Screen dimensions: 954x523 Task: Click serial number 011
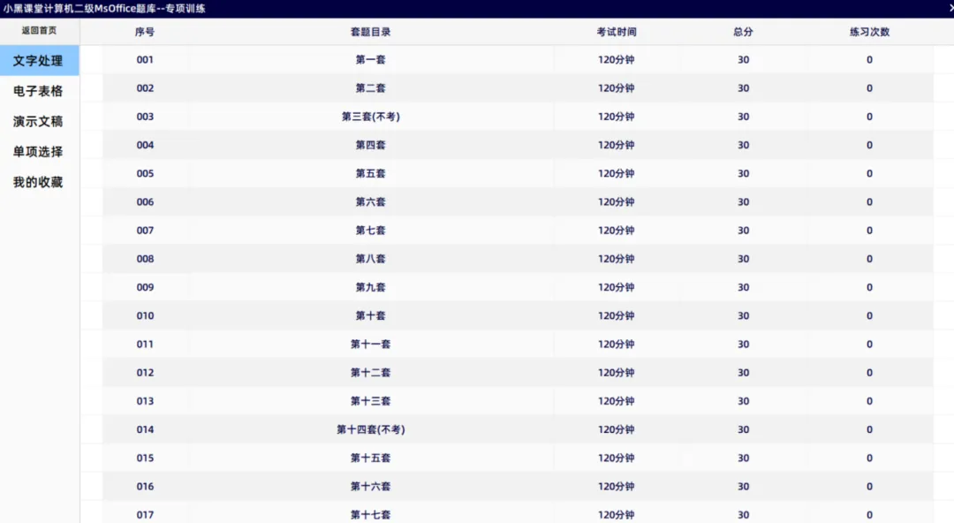pyautogui.click(x=145, y=344)
